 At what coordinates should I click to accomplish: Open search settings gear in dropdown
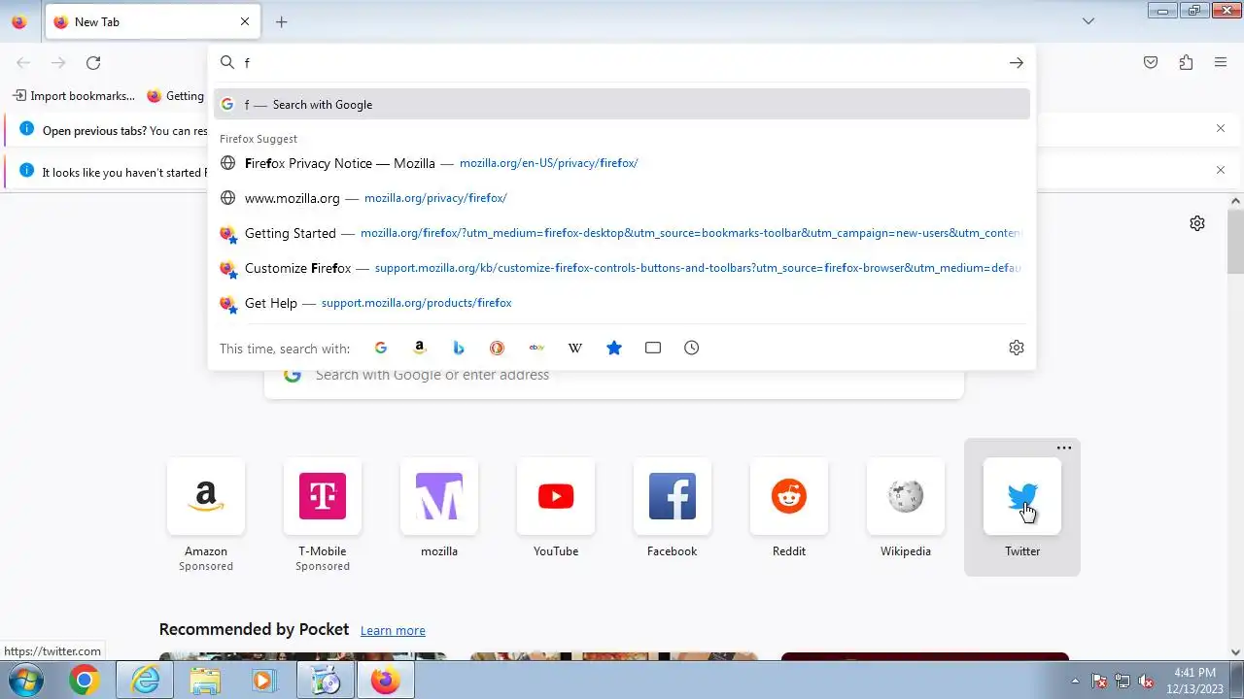[1017, 348]
